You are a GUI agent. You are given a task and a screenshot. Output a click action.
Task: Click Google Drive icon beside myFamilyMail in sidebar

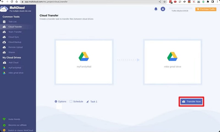(x=4, y=68)
